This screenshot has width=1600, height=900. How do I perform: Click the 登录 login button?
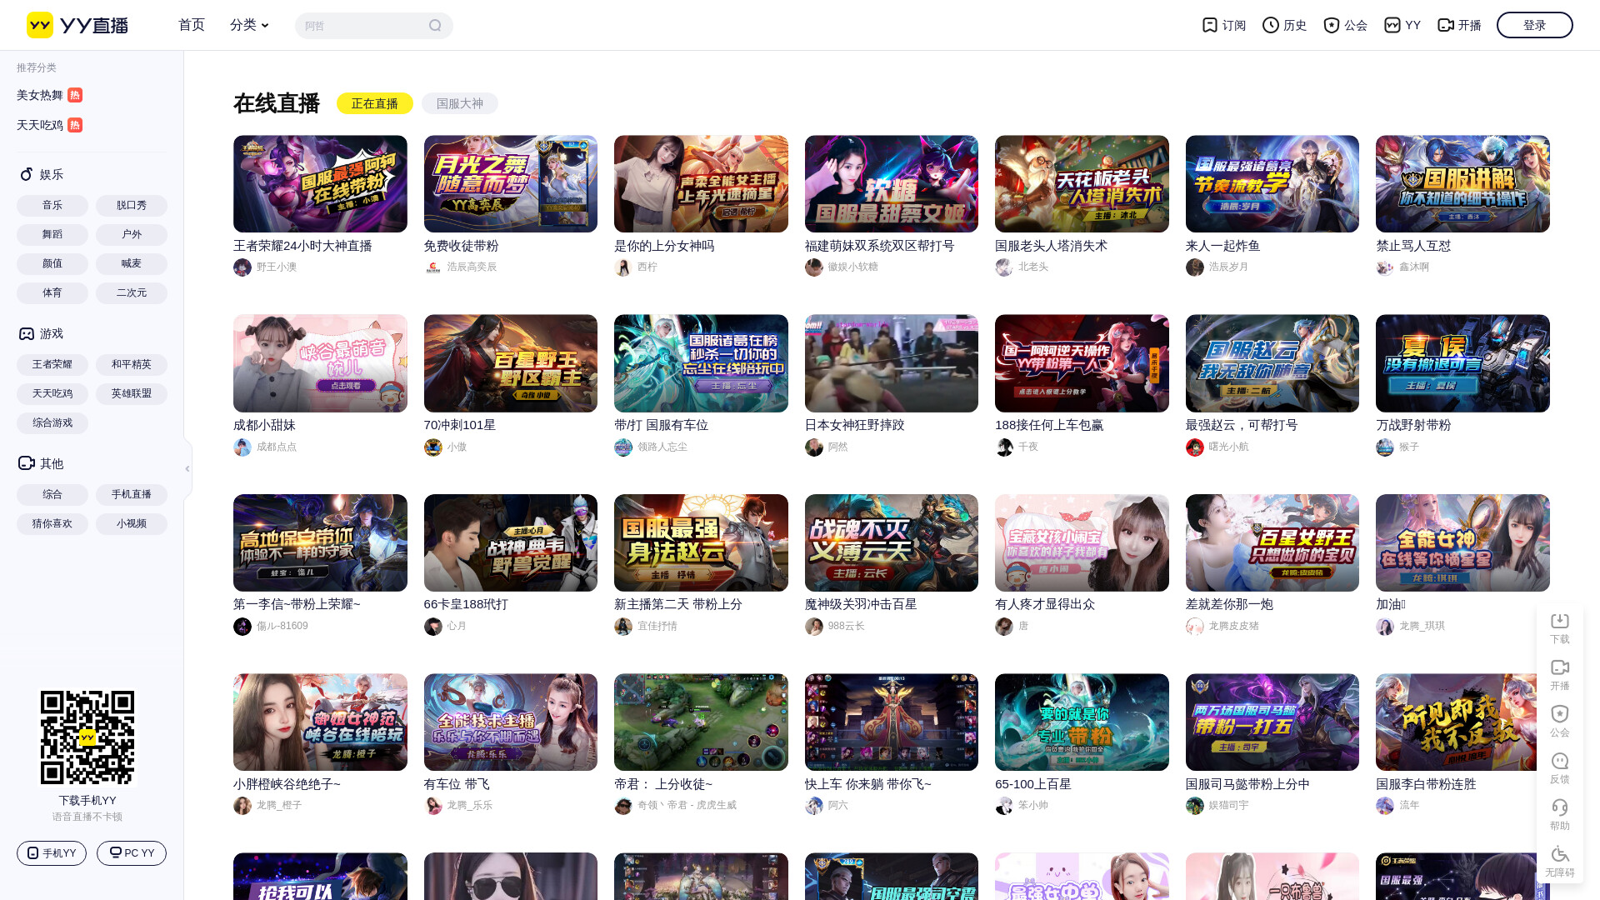[x=1535, y=25]
